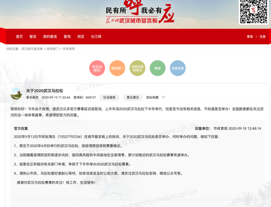Click reply line starting 4、请热心市民
The image size is (271, 207).
(98, 173)
